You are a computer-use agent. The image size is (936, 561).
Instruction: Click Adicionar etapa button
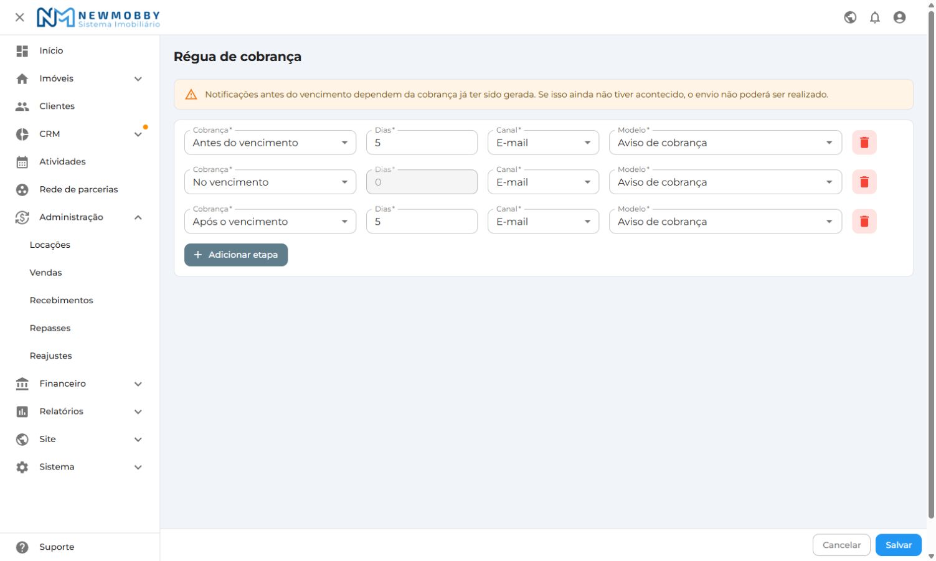[x=236, y=255]
